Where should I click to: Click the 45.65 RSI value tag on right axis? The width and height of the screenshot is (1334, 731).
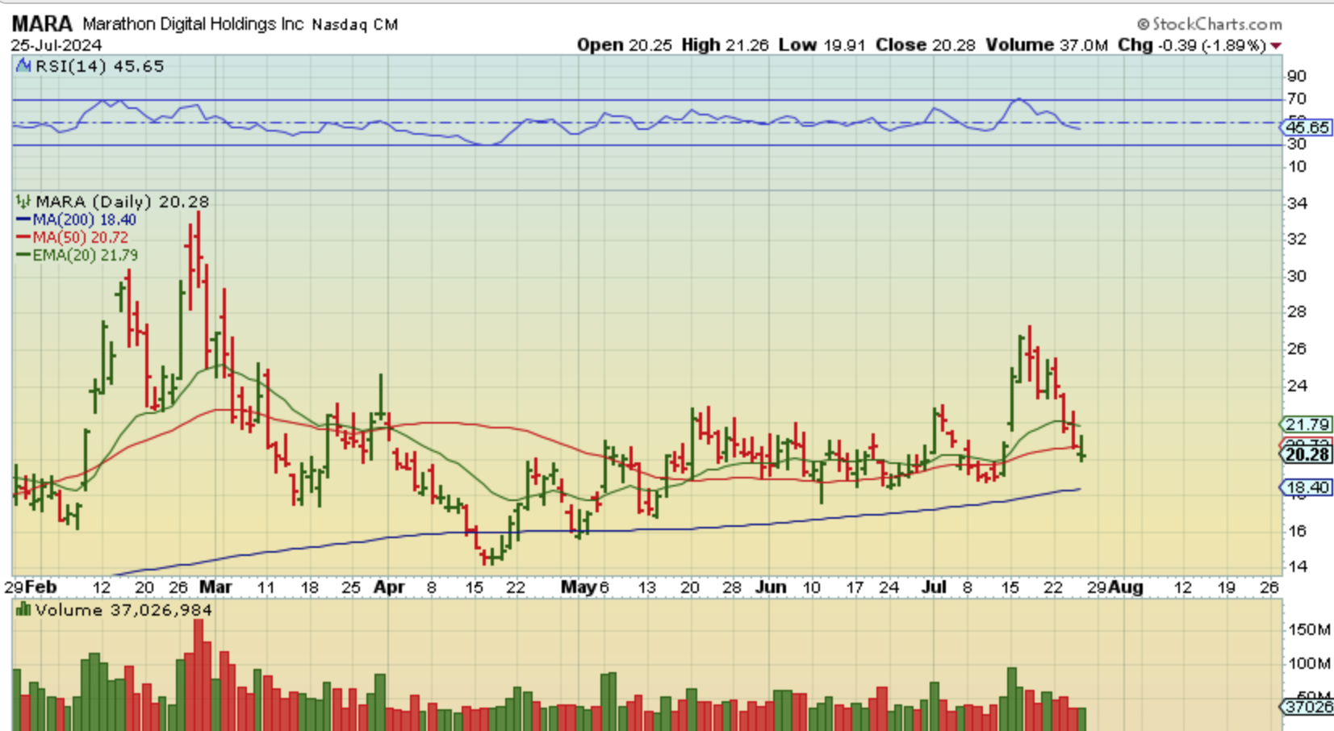1307,127
